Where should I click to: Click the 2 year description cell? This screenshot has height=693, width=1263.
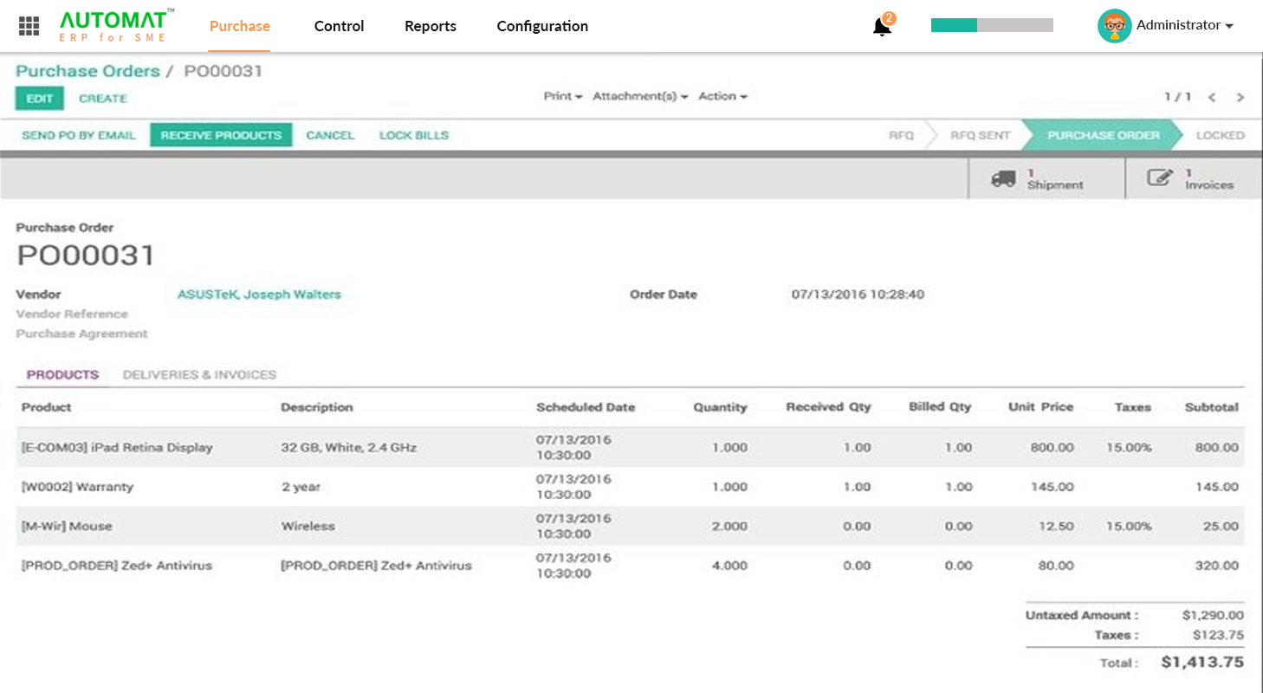coord(301,487)
